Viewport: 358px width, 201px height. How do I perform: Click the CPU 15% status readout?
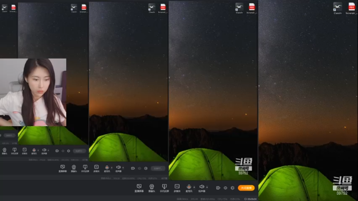click(x=222, y=199)
